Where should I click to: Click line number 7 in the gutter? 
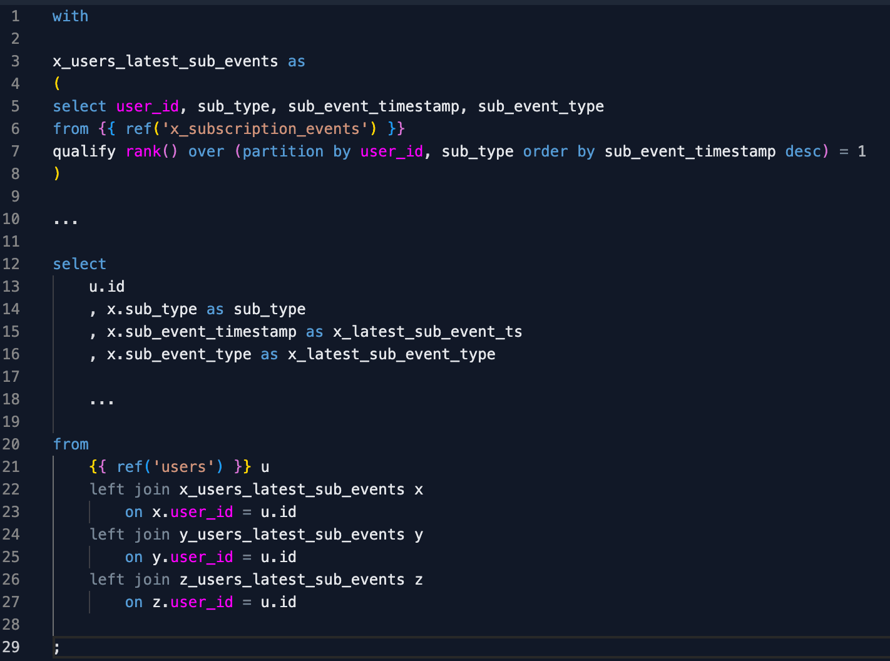pos(15,151)
